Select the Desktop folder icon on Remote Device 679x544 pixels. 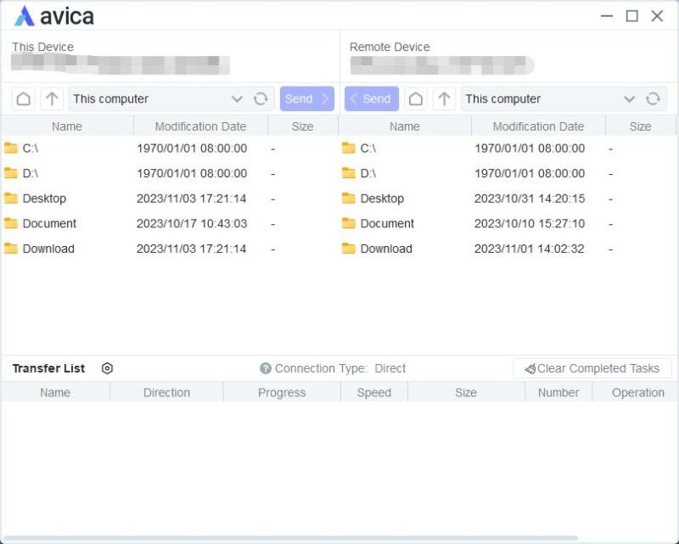(x=349, y=199)
